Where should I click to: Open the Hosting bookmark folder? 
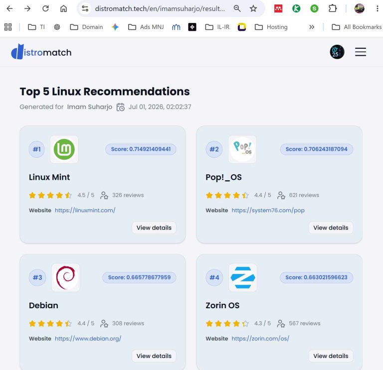click(271, 27)
